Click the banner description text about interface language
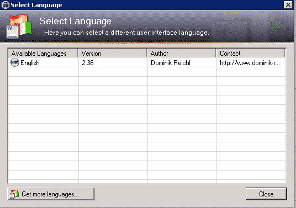Screen dimensions: 296x208 pyautogui.click(x=126, y=33)
